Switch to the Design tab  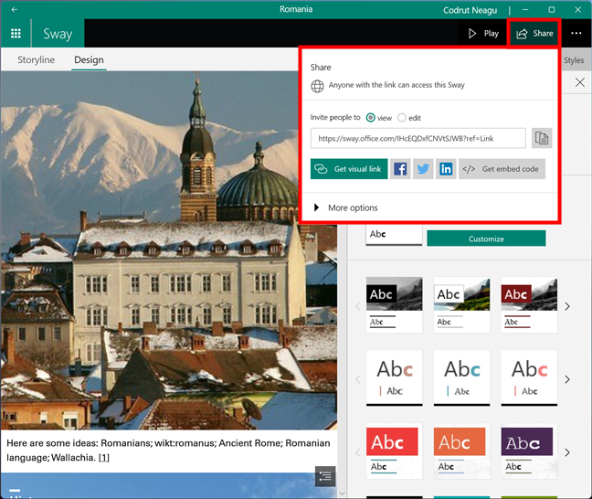coord(89,60)
